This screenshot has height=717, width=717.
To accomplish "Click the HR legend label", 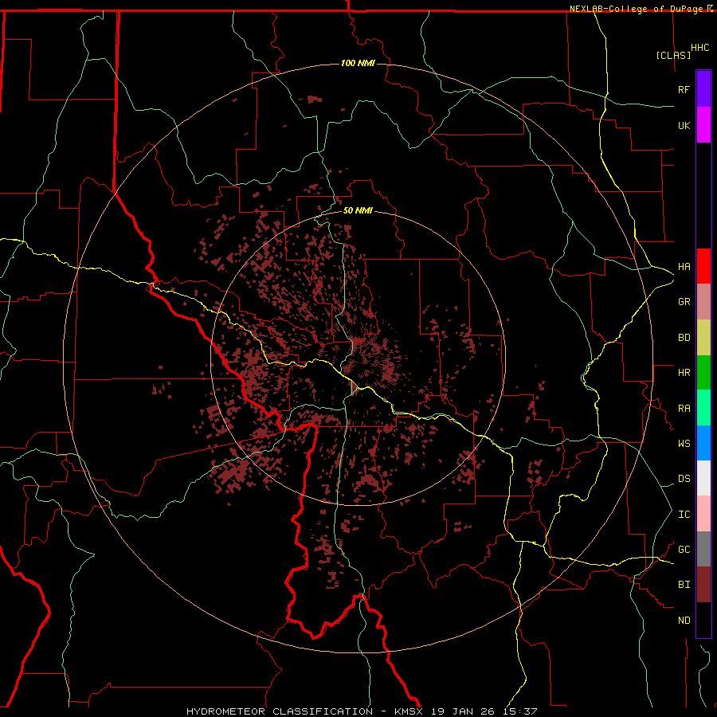I will 684,373.
